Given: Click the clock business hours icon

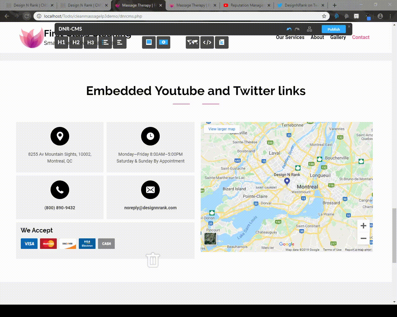Looking at the screenshot, I should [x=150, y=136].
